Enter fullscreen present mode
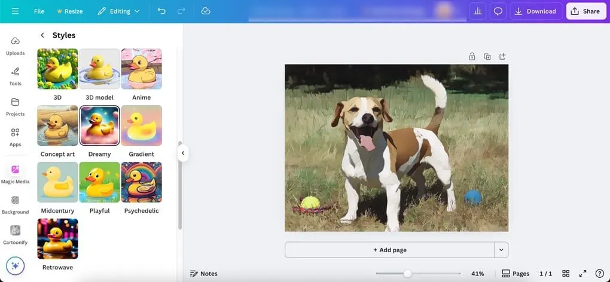The image size is (610, 282). coord(582,274)
